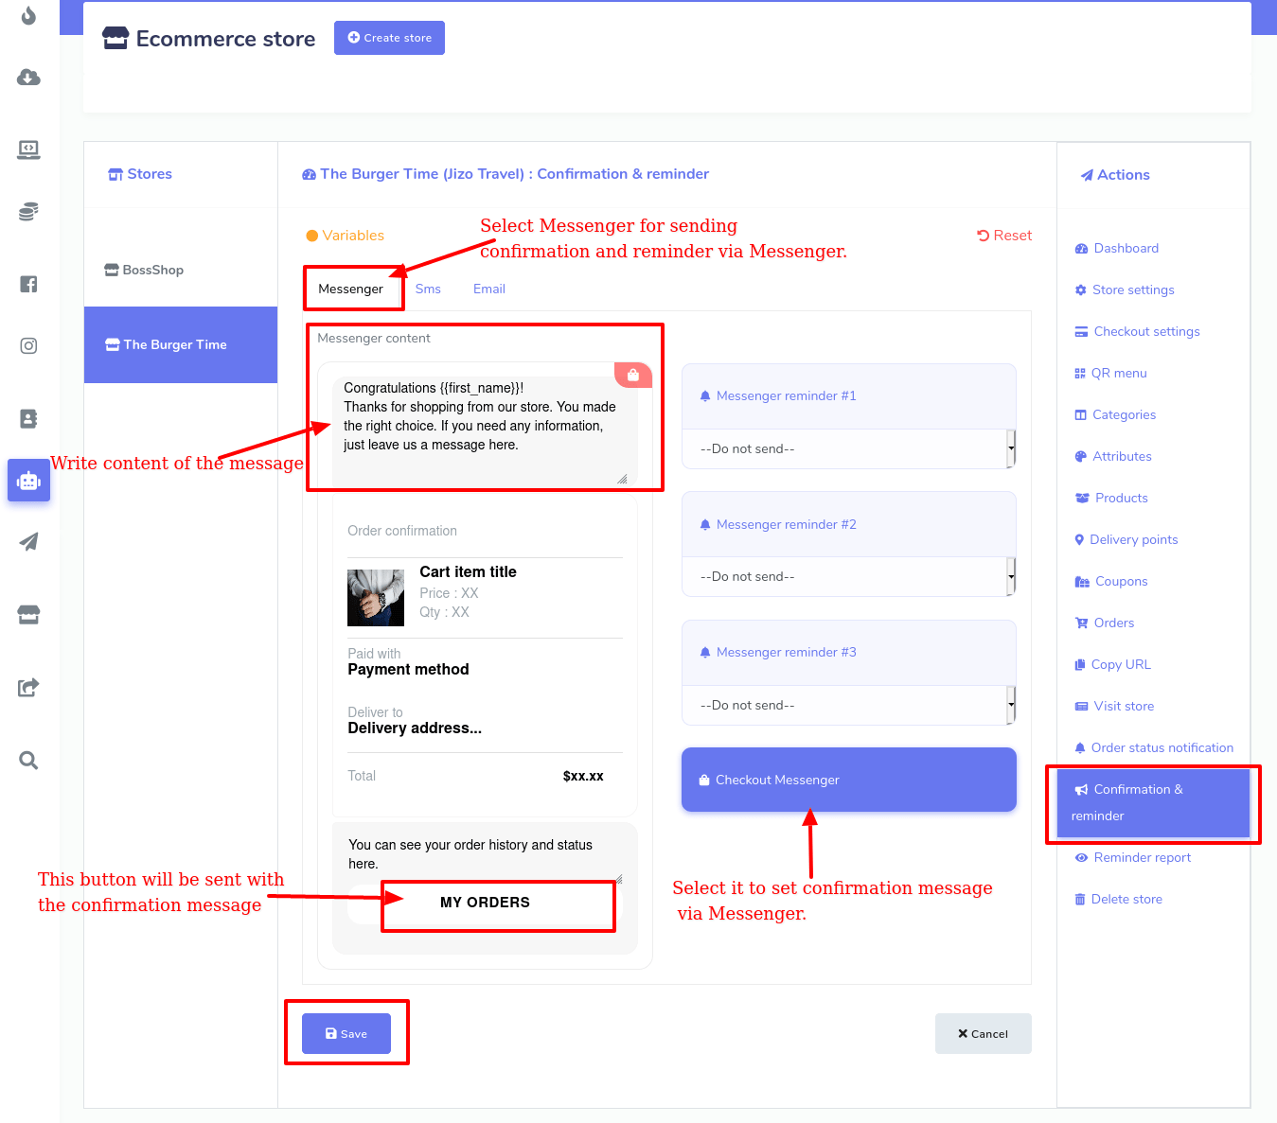Screen dimensions: 1277x1123
Task: Click the paper plane icon in sidebar
Action: tap(28, 541)
